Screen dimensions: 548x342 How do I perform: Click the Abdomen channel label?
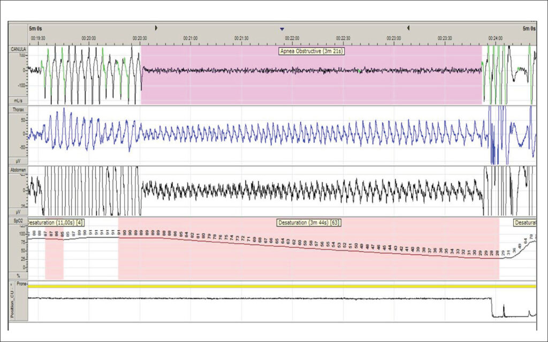18,170
